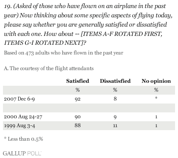Click the asterisk in the 2007 No opinion cell
Viewport: 178px width, 158px height.
pos(156,98)
